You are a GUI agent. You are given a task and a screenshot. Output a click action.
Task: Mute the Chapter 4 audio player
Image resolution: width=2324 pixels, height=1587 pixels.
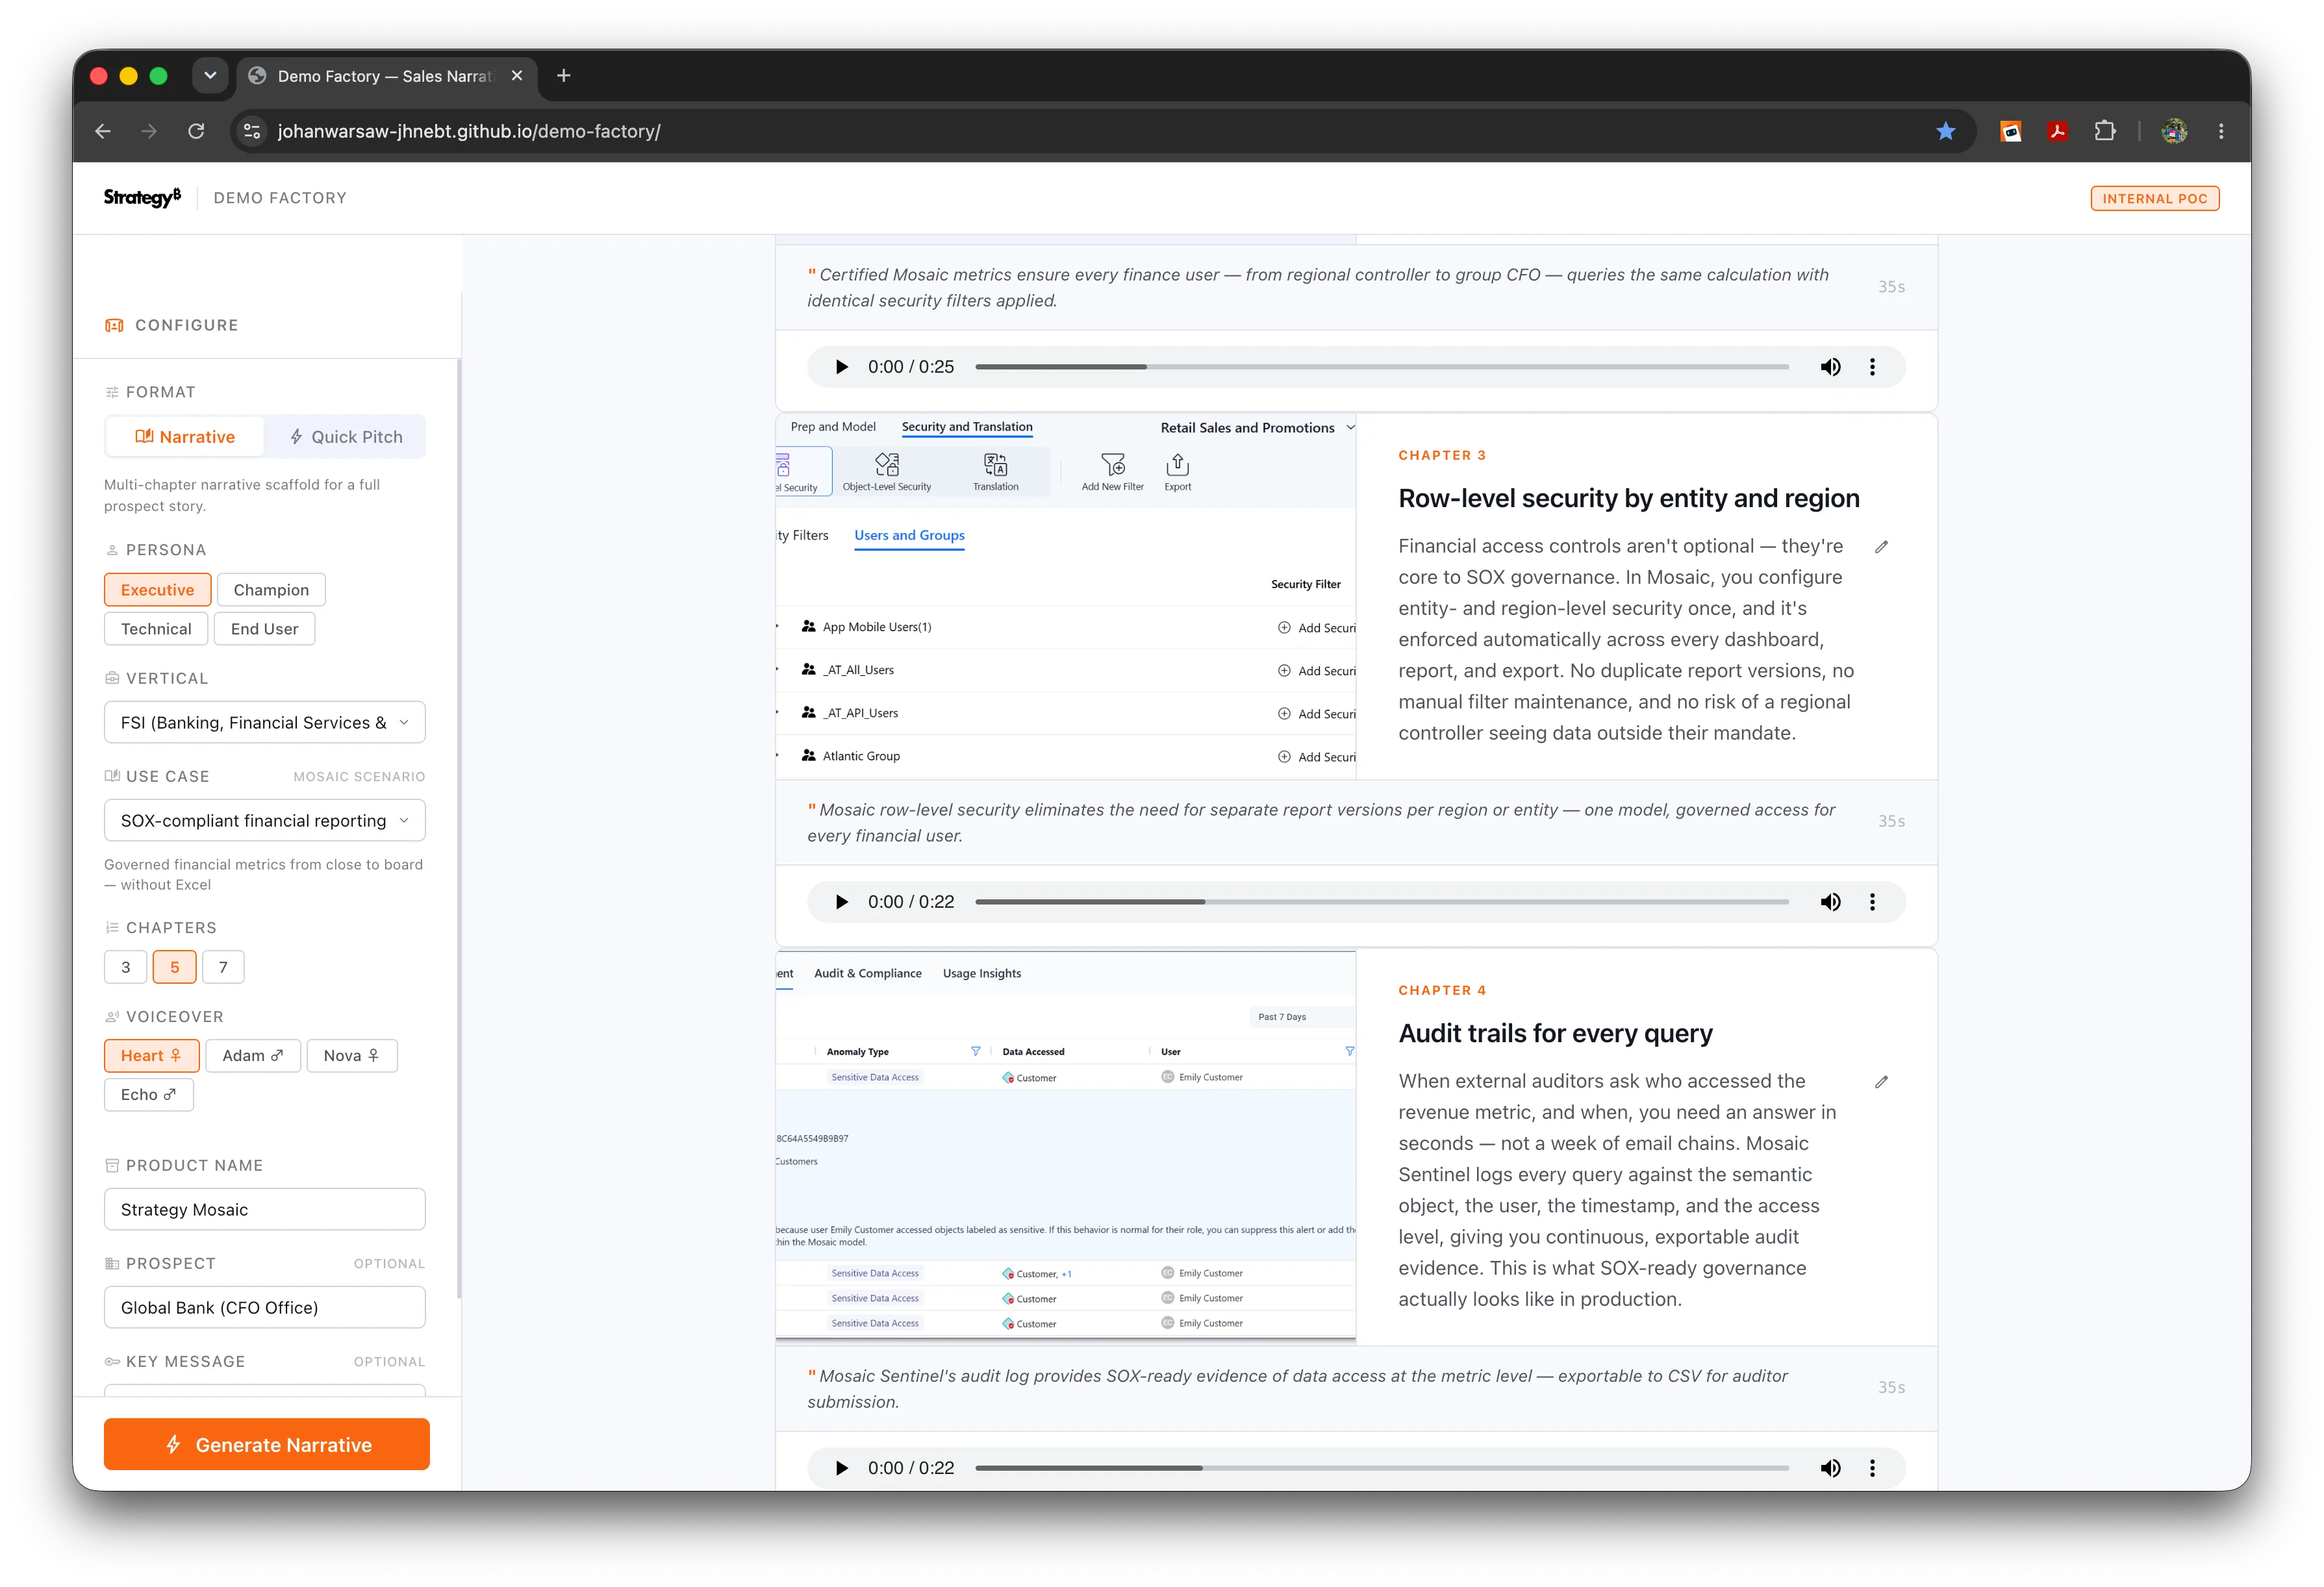[1830, 1468]
